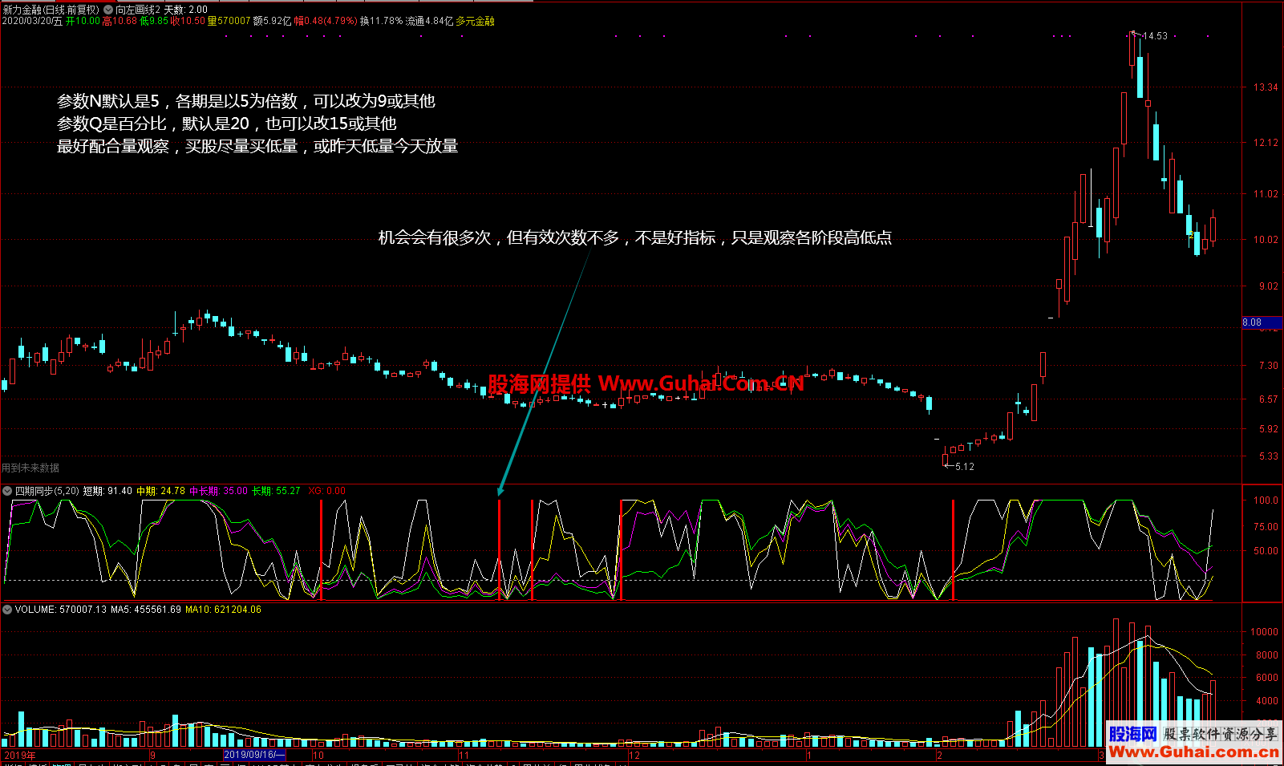This screenshot has width=1284, height=766.
Task: Click the 短期: 91.40 indicator value
Action: point(107,491)
